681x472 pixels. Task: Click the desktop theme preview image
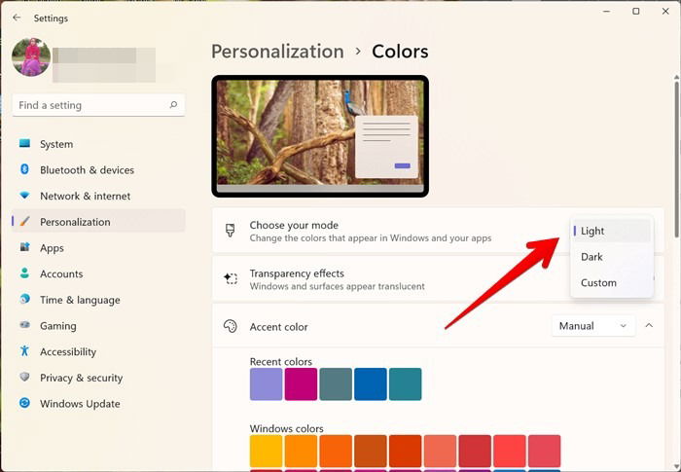click(320, 136)
